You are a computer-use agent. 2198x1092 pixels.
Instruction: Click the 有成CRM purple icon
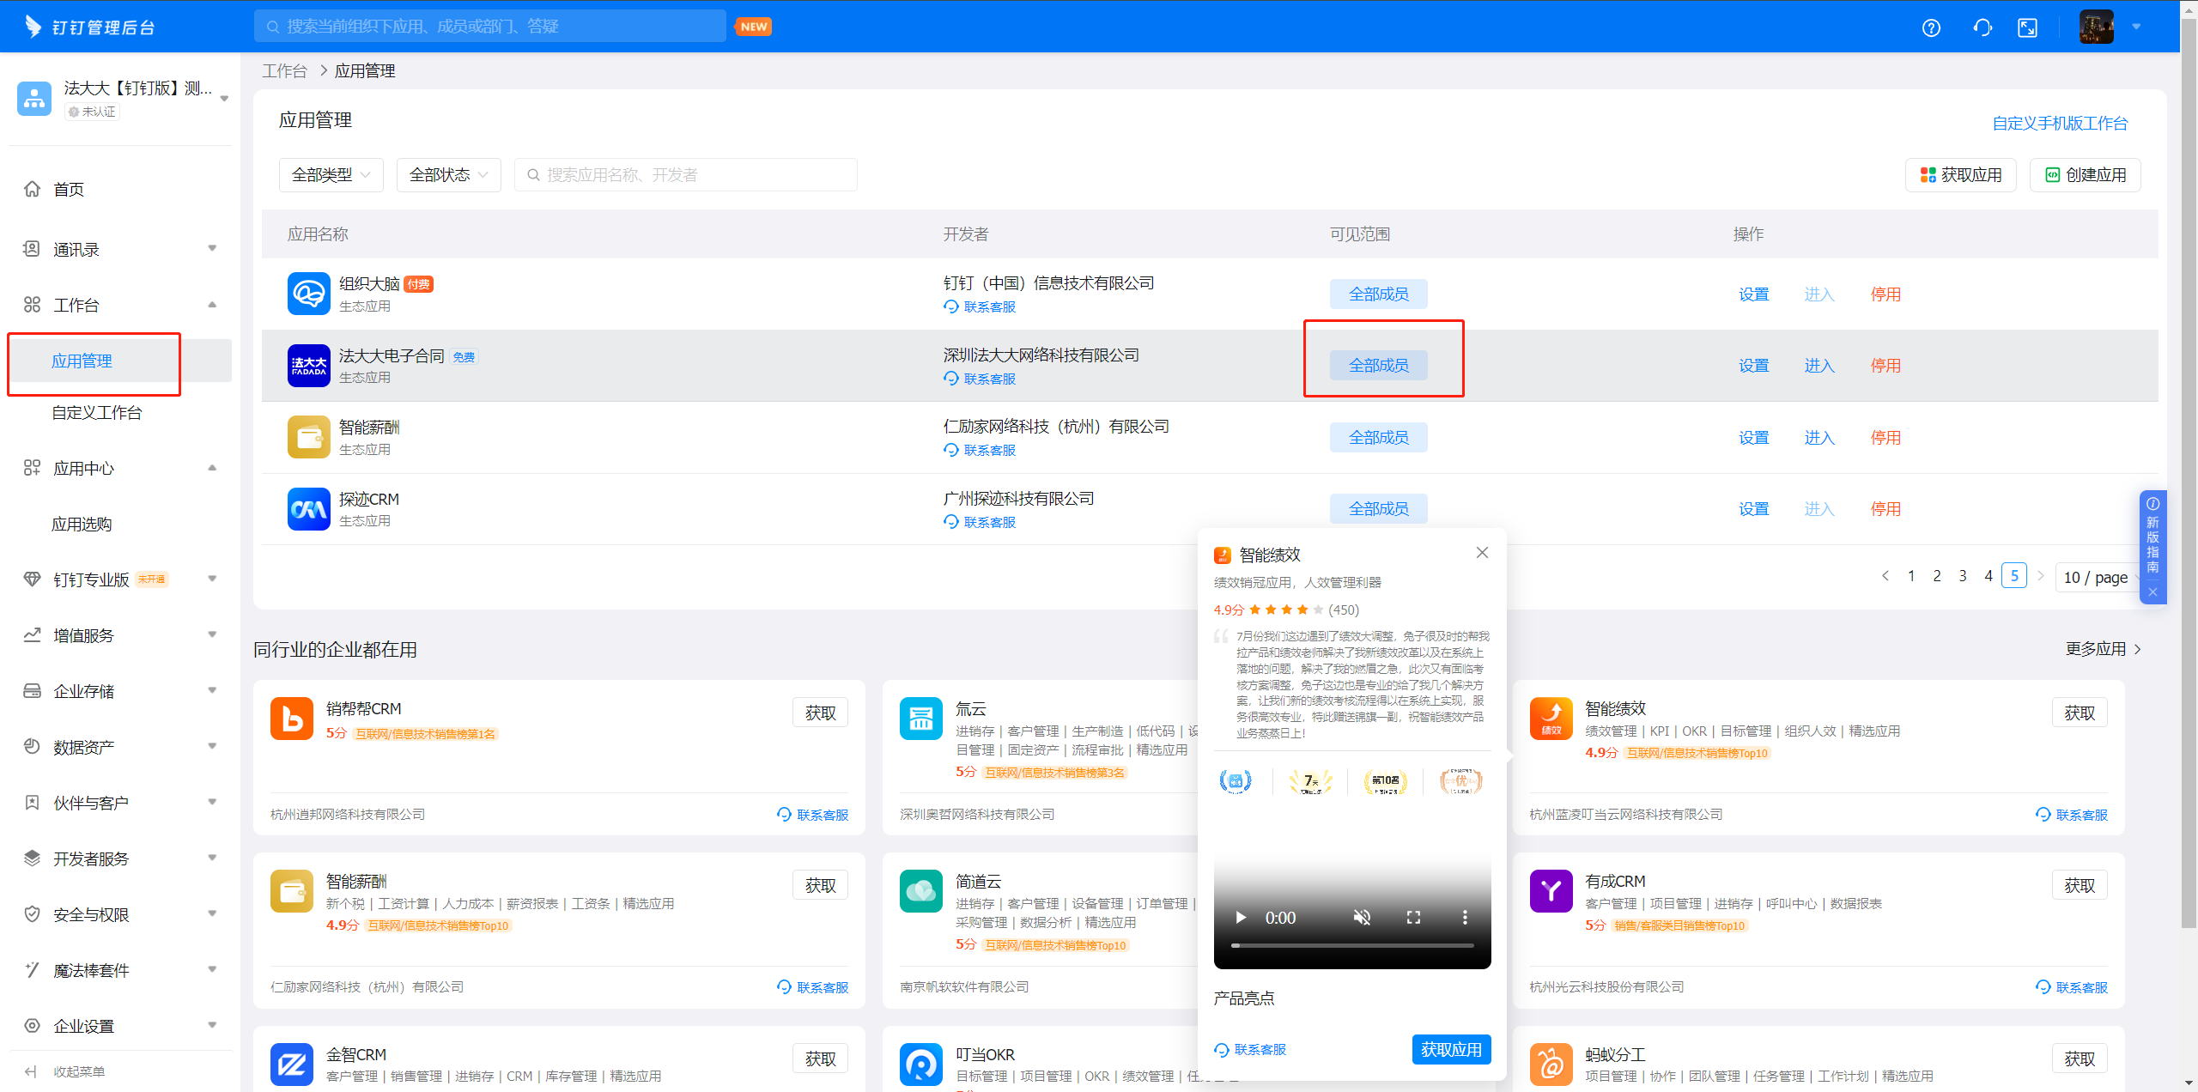pyautogui.click(x=1551, y=891)
